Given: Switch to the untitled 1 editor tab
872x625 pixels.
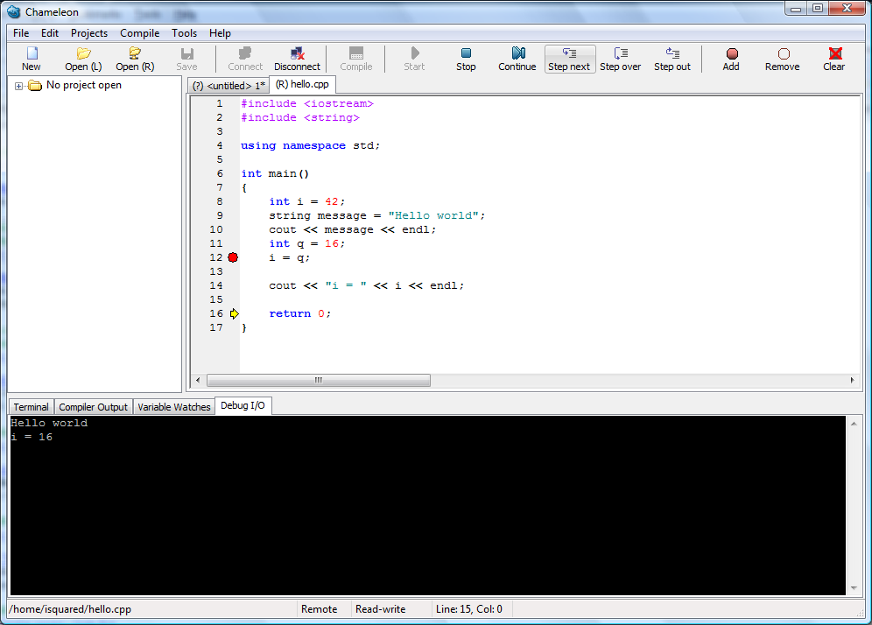Looking at the screenshot, I should [229, 86].
